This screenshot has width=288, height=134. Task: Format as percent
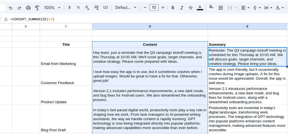point(78,7)
